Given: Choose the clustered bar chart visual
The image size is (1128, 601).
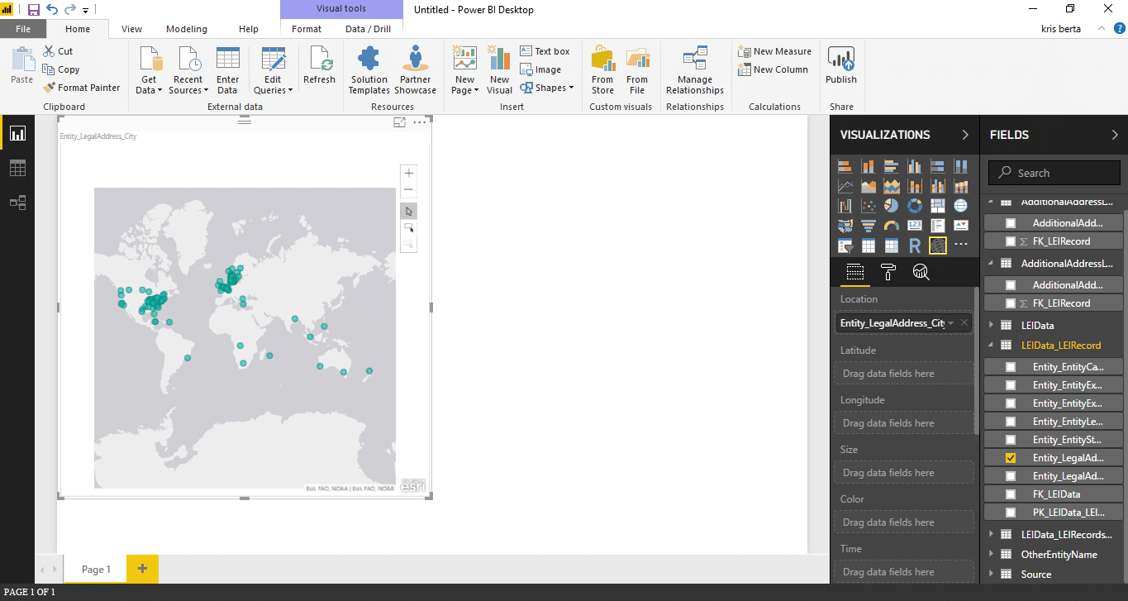Looking at the screenshot, I should point(892,166).
